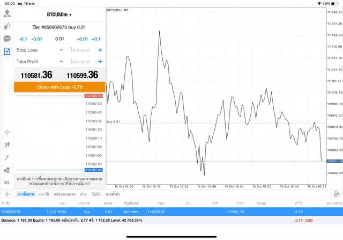The image size is (343, 240).
Task: Increase volume by 0.01
Action: click(82, 39)
